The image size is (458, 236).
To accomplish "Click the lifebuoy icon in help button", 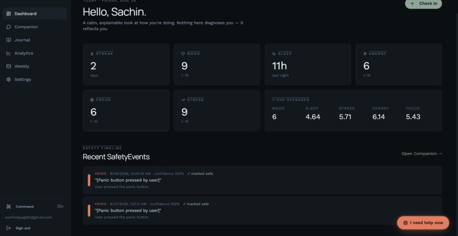I will coord(405,223).
